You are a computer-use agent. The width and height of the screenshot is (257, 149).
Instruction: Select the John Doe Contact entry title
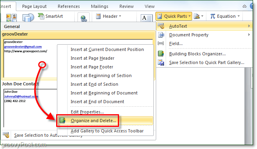(x=20, y=84)
